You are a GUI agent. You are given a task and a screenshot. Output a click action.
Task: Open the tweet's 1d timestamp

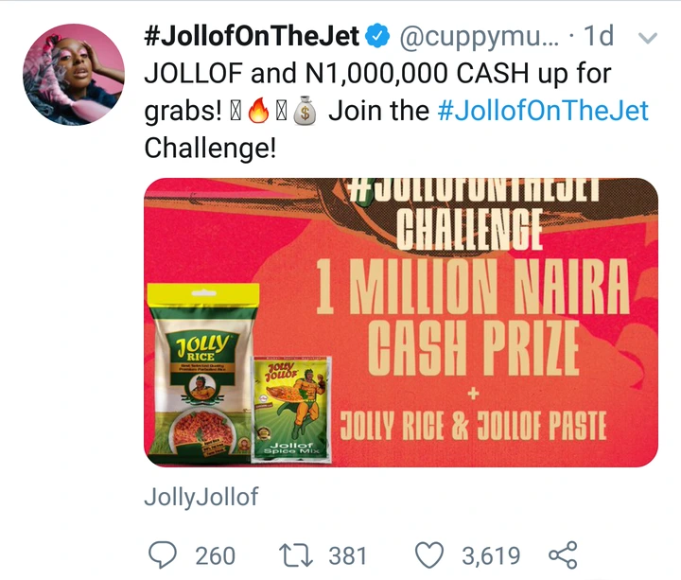598,37
